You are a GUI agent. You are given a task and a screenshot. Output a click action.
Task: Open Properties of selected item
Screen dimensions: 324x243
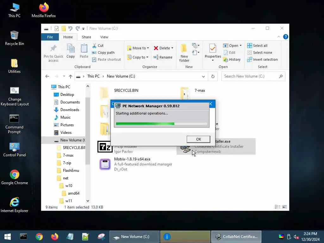point(213,51)
